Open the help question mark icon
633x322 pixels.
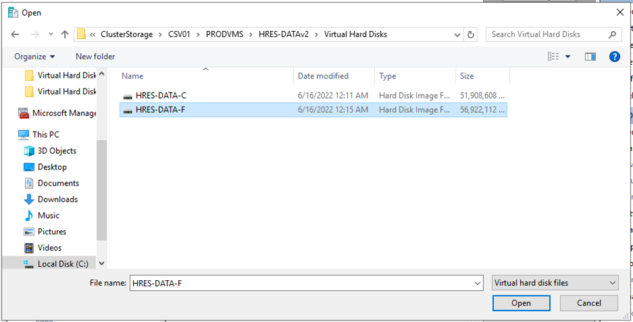pyautogui.click(x=614, y=57)
